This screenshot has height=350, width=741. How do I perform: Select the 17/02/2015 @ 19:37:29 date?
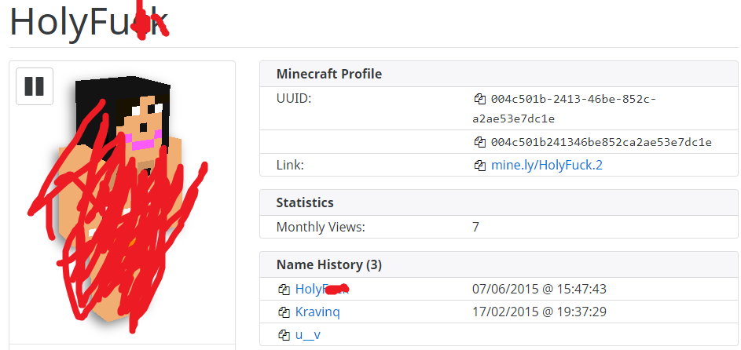click(539, 312)
